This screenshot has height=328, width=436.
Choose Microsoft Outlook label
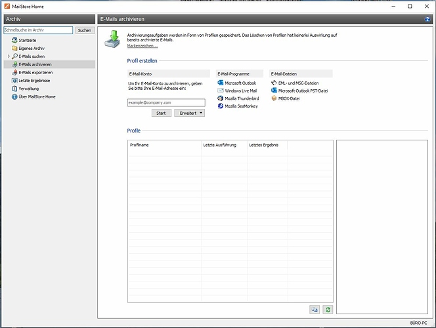tap(240, 83)
